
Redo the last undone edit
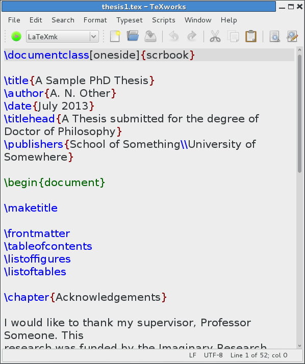pos(192,36)
